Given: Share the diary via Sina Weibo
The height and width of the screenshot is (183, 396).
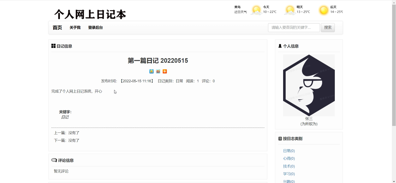Looking at the screenshot, I should [158, 71].
